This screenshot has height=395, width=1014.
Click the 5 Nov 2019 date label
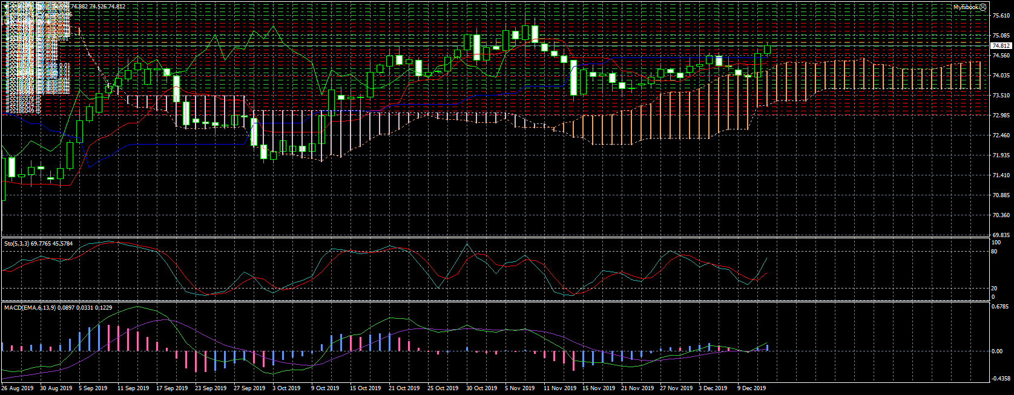[x=520, y=388]
